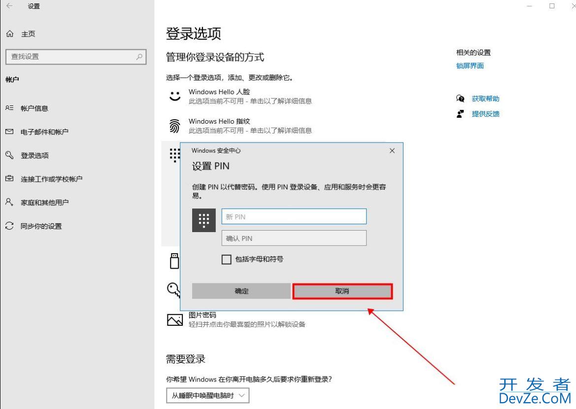Open the 从睡眠中唤醒电脑时 dropdown
The image size is (576, 409).
pyautogui.click(x=207, y=395)
